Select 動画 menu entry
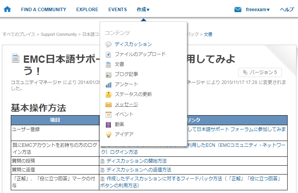This screenshot has height=193, width=298. coord(119,124)
